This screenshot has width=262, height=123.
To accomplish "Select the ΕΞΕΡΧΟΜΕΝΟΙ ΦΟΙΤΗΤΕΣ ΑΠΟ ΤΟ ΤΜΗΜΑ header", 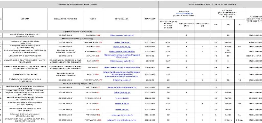I will pyautogui.click(x=210, y=4).
